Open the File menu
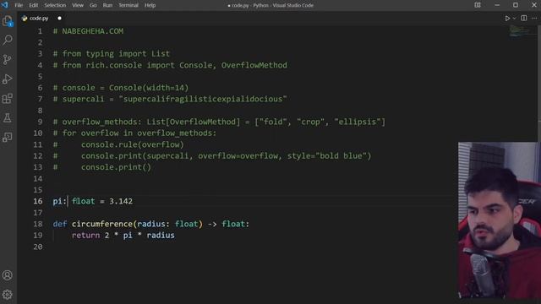The height and width of the screenshot is (304, 541). [x=19, y=5]
